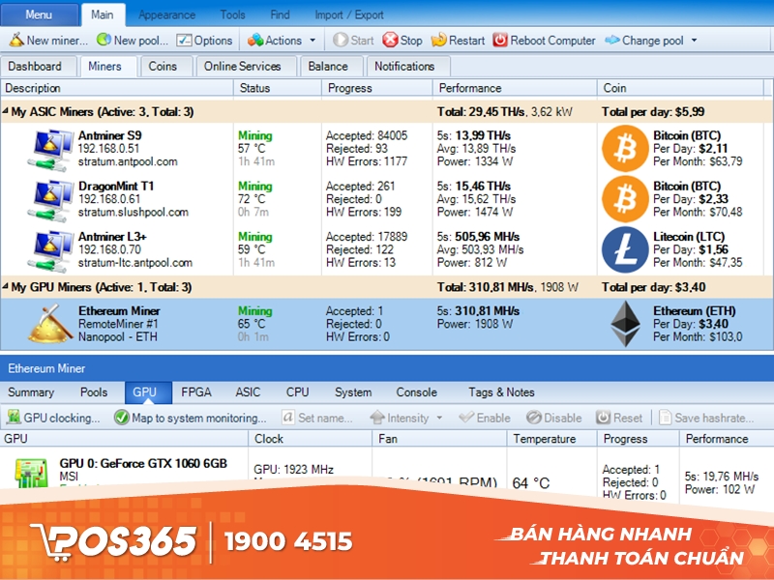
Task: Sort GPU list by Clock column header
Action: click(310, 439)
